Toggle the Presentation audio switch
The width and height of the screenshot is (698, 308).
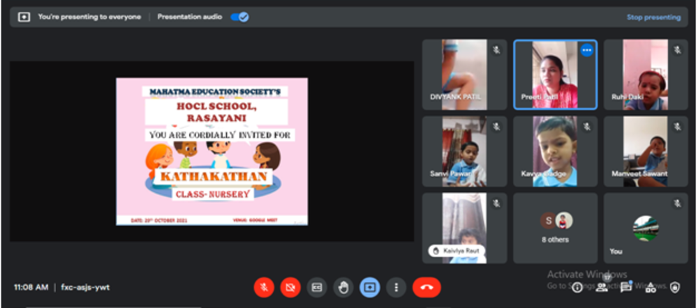239,17
